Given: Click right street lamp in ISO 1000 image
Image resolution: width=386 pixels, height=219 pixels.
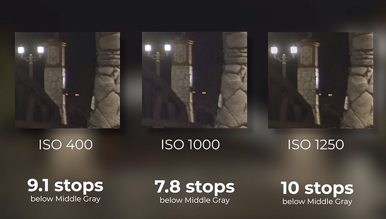Looking at the screenshot, I should coord(167,48).
